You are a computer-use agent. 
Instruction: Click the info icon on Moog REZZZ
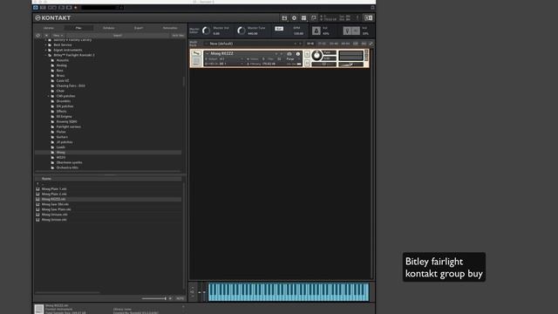pyautogui.click(x=298, y=54)
